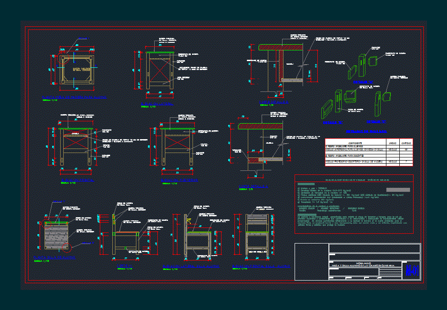Click the 'CANTIDAD' column header in the table
The image size is (447, 310).
[406, 143]
